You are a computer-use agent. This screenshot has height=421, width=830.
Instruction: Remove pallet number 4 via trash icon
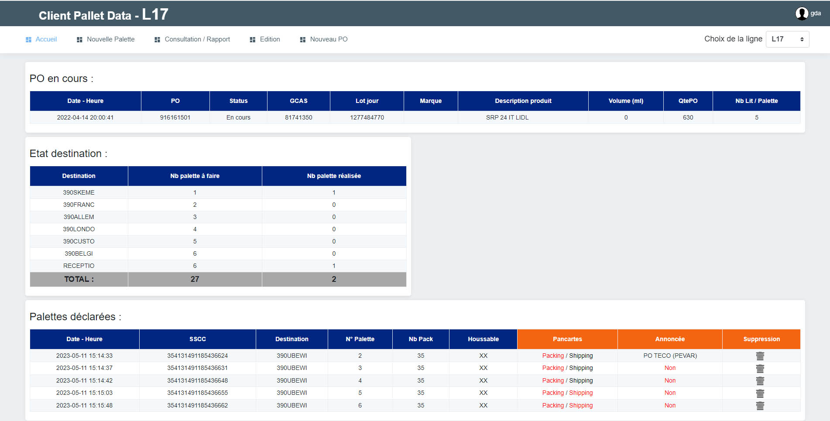pyautogui.click(x=760, y=381)
